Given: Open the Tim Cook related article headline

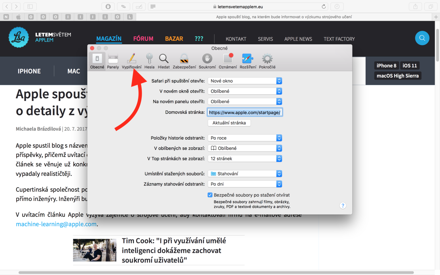Looking at the screenshot, I should point(174,250).
